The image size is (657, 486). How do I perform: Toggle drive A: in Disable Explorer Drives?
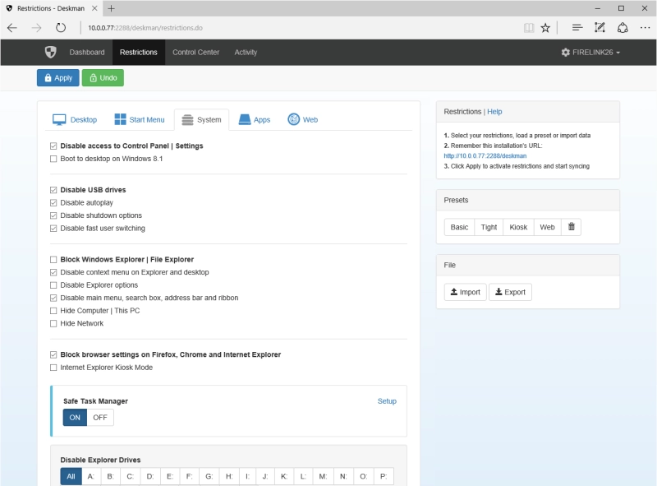91,476
